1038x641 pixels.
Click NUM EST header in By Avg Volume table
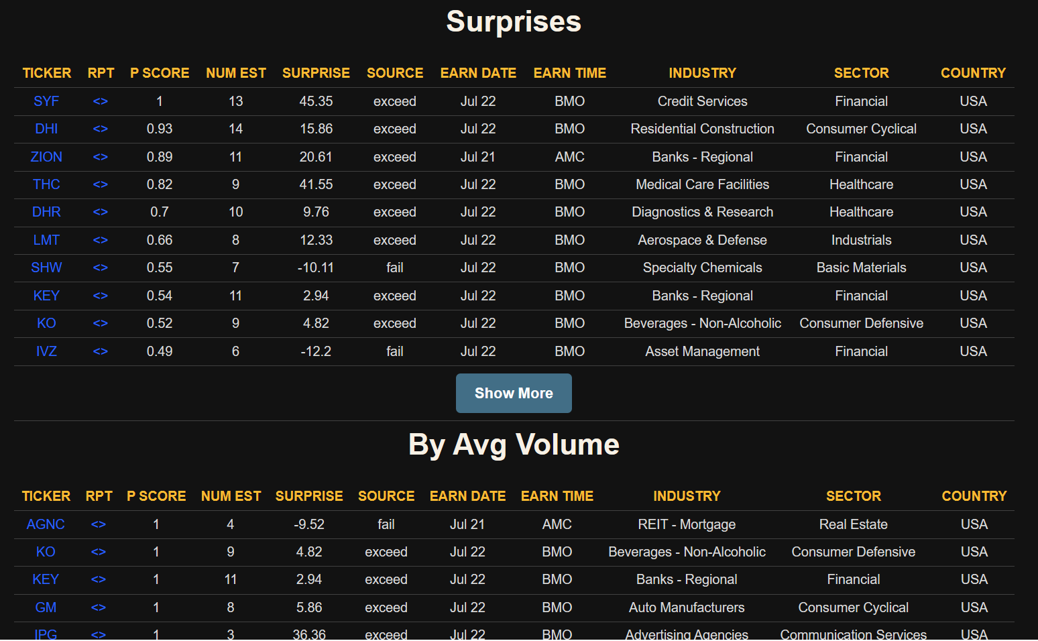[x=231, y=496]
